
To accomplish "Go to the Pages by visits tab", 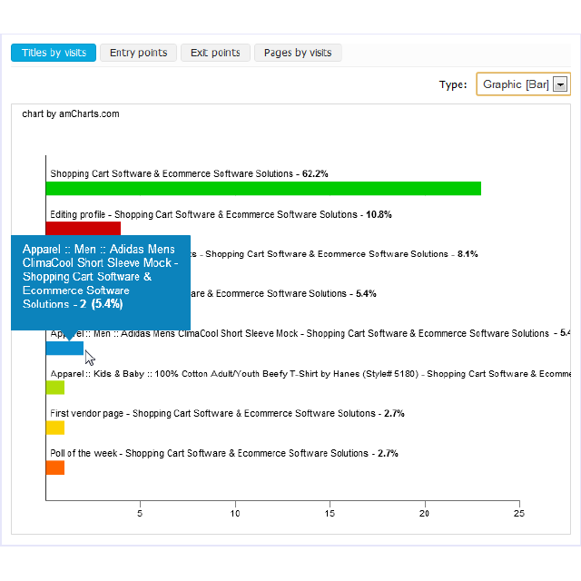I will 298,53.
